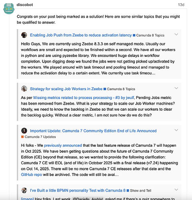This screenshot has width=192, height=200.
Task: Click Camunda 8 Topics category badge on first quote
Action: coord(149,35)
